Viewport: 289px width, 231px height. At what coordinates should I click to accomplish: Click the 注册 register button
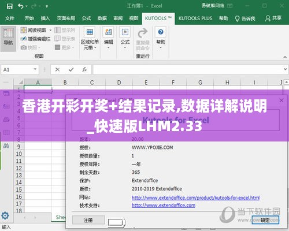click(x=88, y=220)
